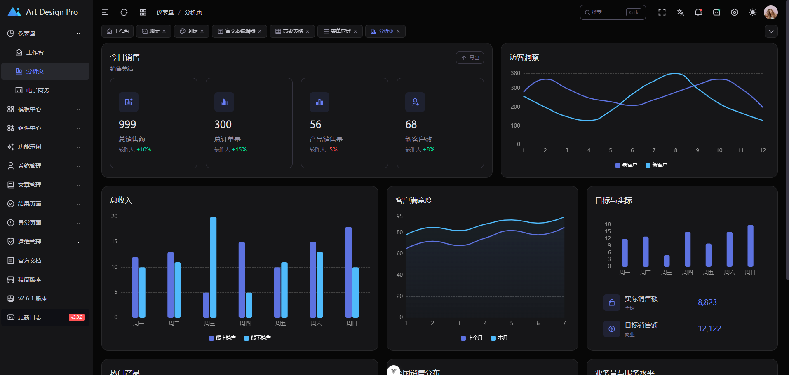Expand the 模板中心 sidebar menu
Screen dimensions: 789x375
pyautogui.click(x=45, y=109)
